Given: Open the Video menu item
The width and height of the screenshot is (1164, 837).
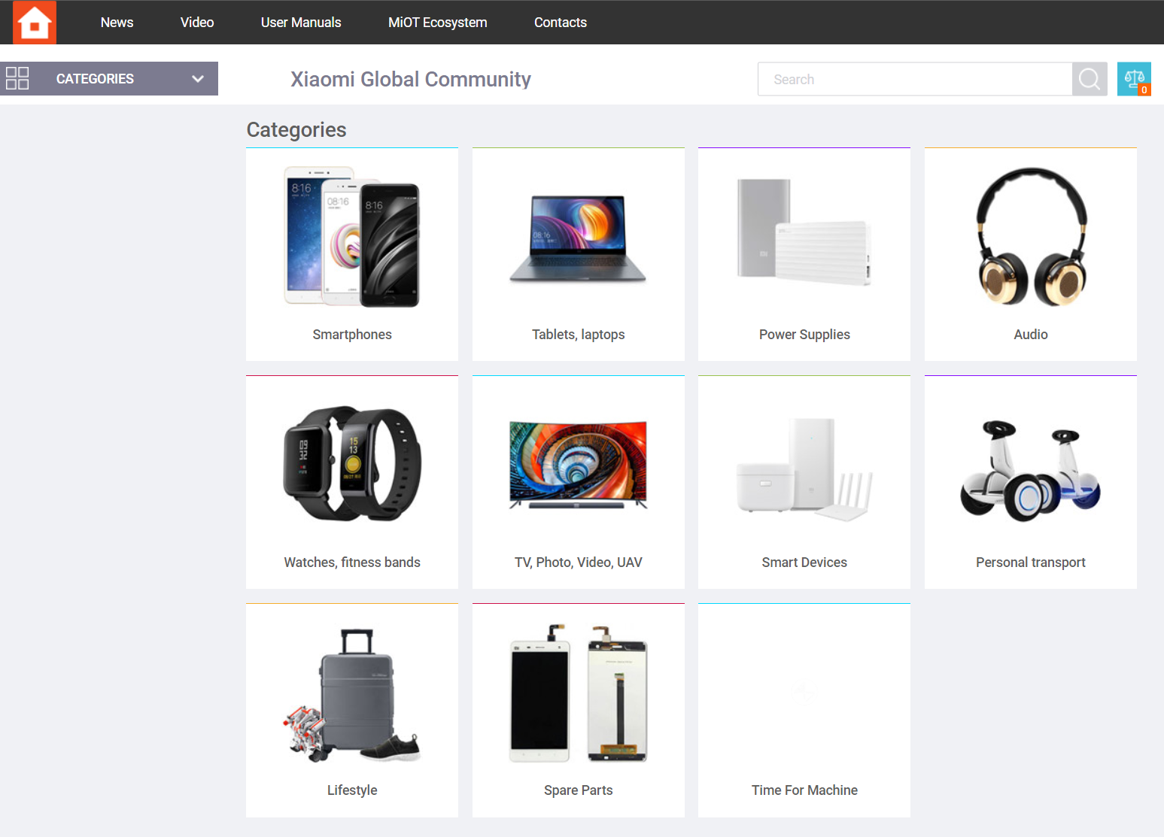Looking at the screenshot, I should [x=197, y=23].
